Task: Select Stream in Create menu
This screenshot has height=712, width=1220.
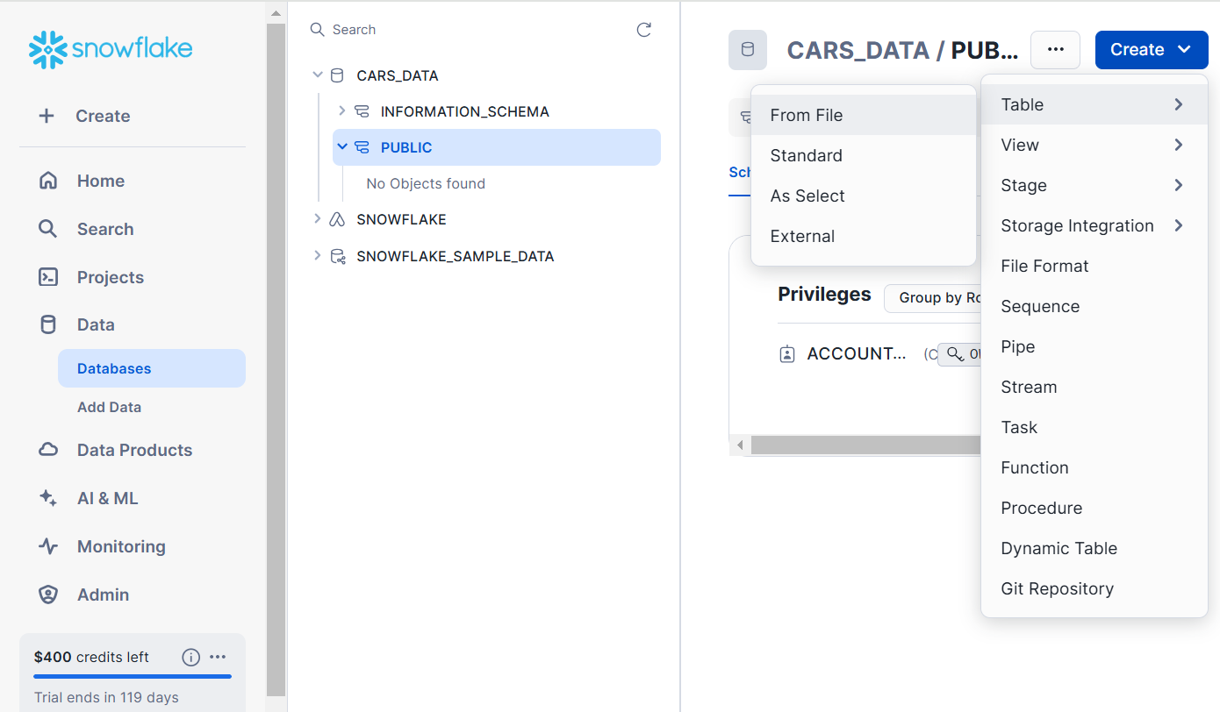Action: click(1094, 387)
